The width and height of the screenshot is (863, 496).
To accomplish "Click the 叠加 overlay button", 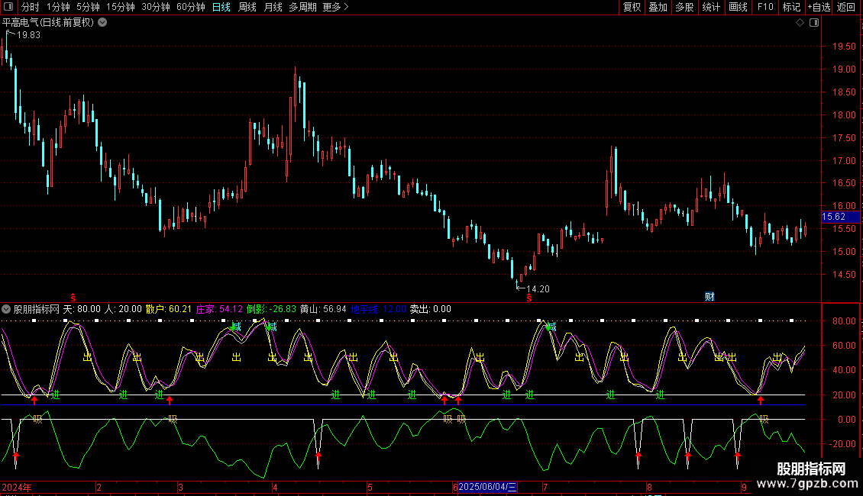I will 658,7.
